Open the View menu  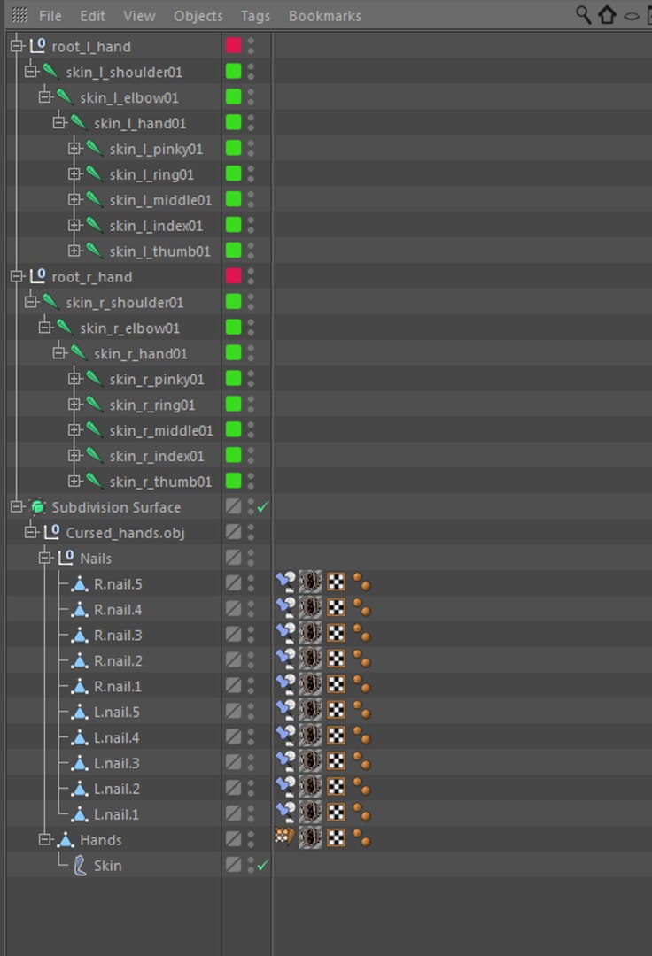coord(139,16)
